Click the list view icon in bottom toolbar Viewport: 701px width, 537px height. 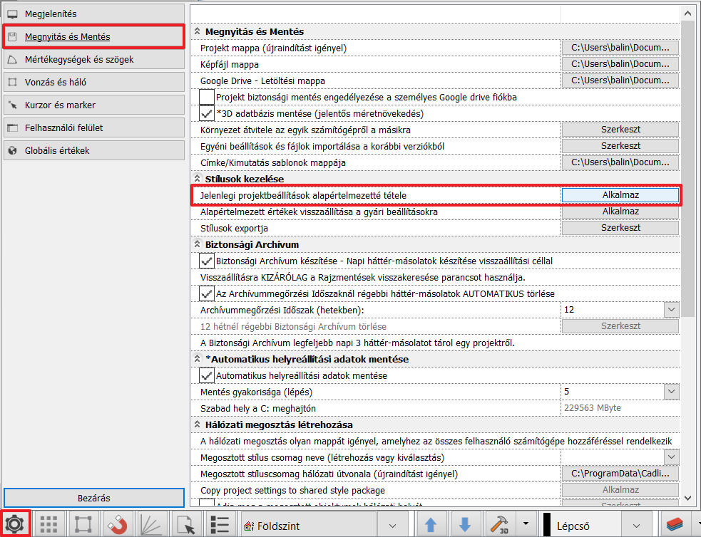(x=220, y=526)
